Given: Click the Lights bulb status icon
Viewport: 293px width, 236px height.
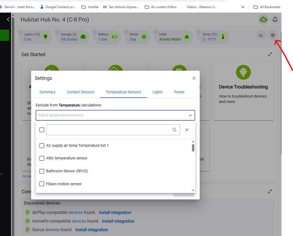Looking at the screenshot, I should 45,37.
